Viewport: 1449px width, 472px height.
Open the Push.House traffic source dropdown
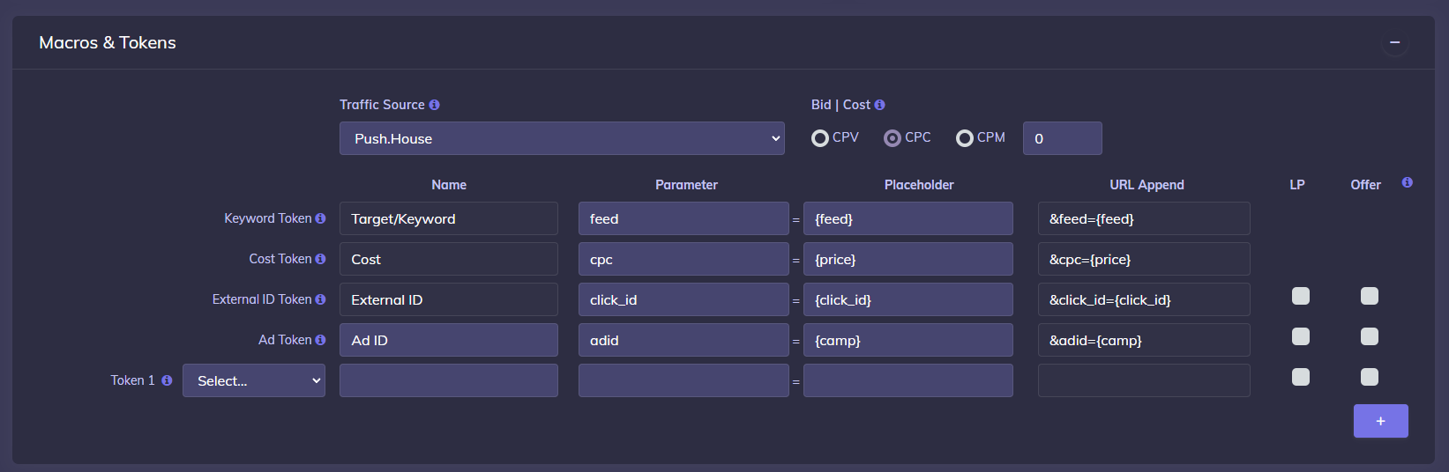(x=562, y=138)
